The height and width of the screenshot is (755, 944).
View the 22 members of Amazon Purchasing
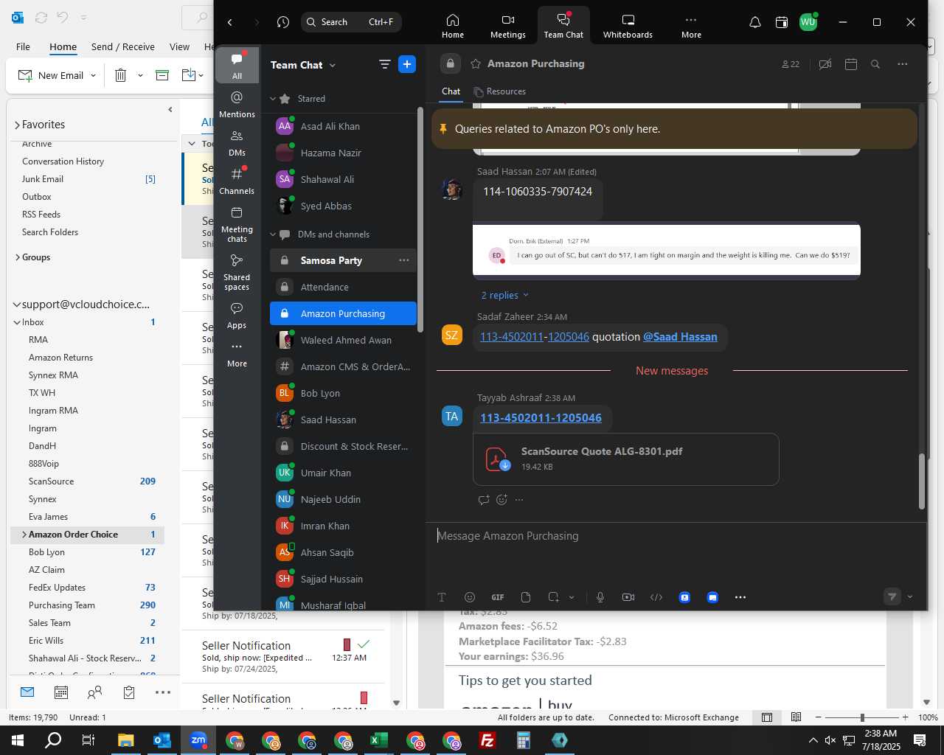pos(791,64)
